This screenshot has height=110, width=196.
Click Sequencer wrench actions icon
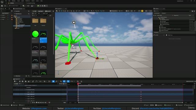36,81
